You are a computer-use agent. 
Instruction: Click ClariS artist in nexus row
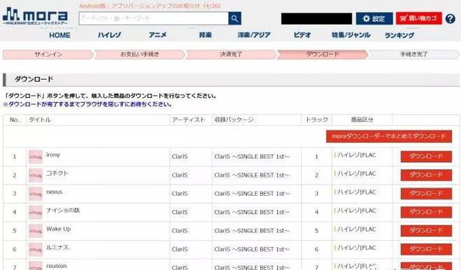(x=180, y=194)
